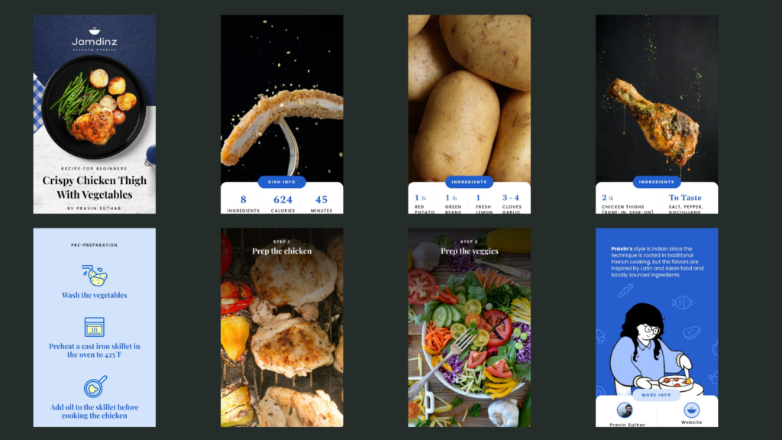Click the Website bowl icon
The height and width of the screenshot is (440, 782).
(x=691, y=410)
